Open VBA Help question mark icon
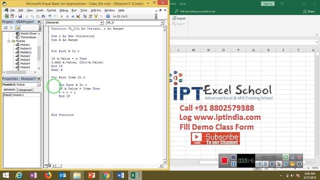This screenshot has width=320, height=180. pos(108,16)
